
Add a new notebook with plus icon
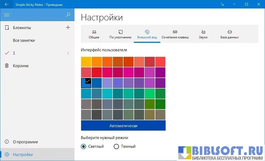[x=68, y=27]
